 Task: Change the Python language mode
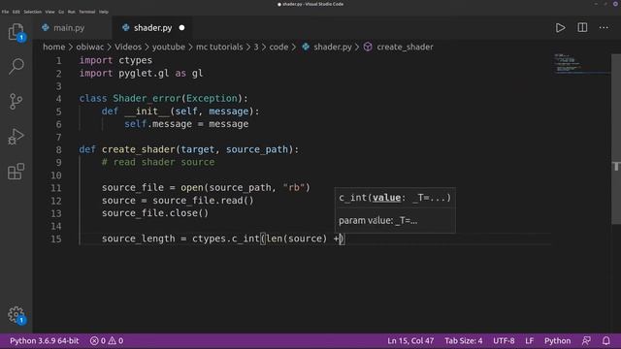pos(557,340)
